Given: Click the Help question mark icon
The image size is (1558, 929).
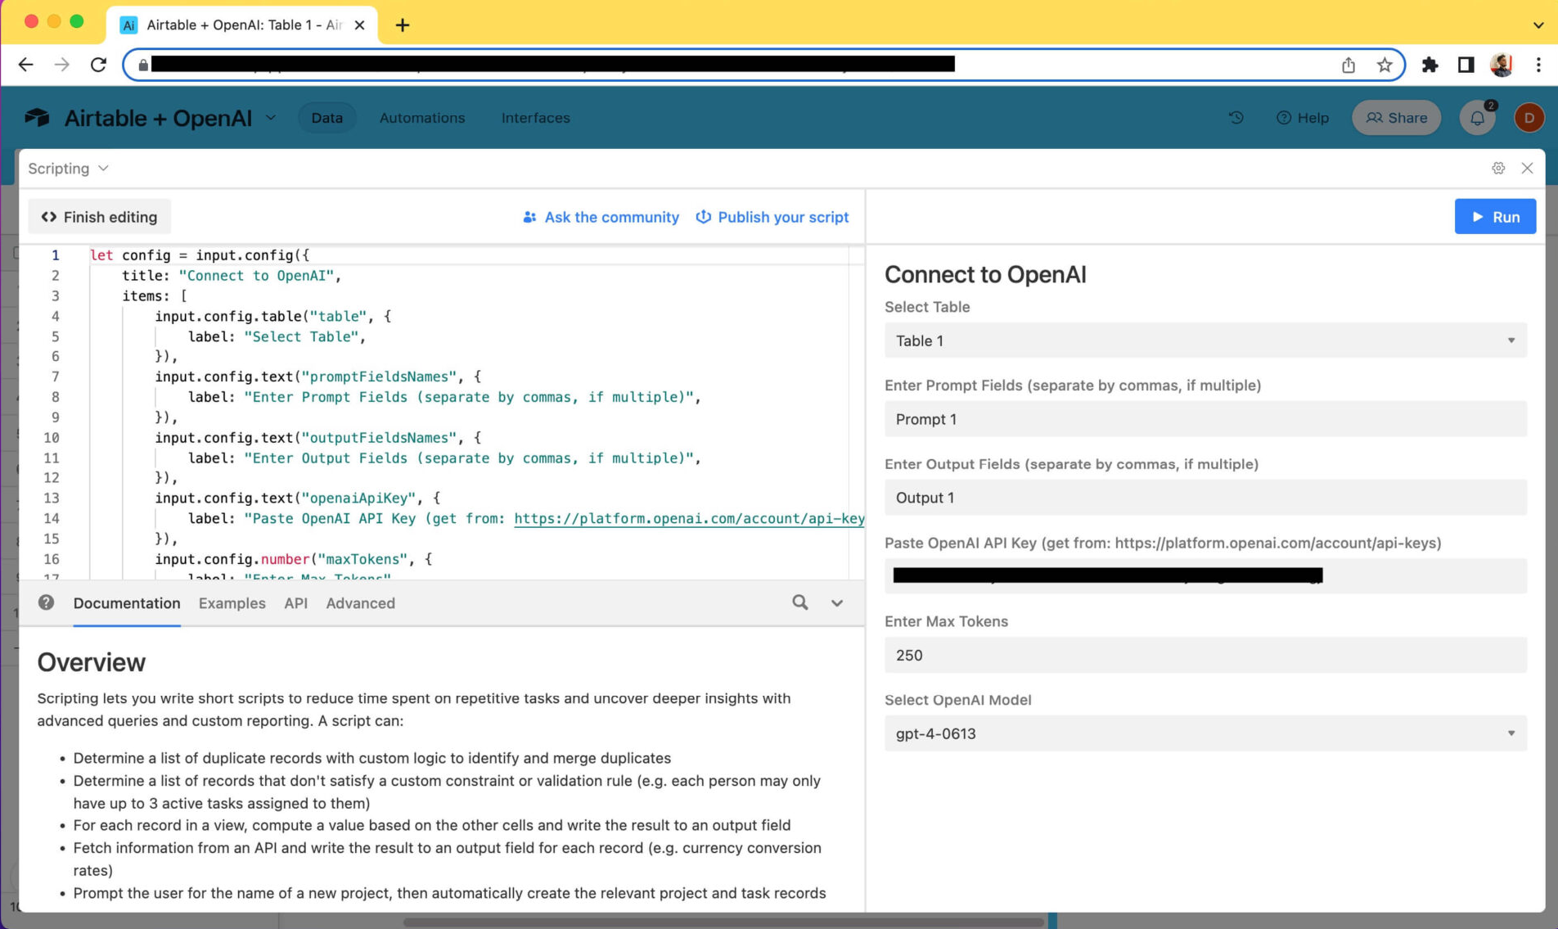Looking at the screenshot, I should pyautogui.click(x=1283, y=117).
